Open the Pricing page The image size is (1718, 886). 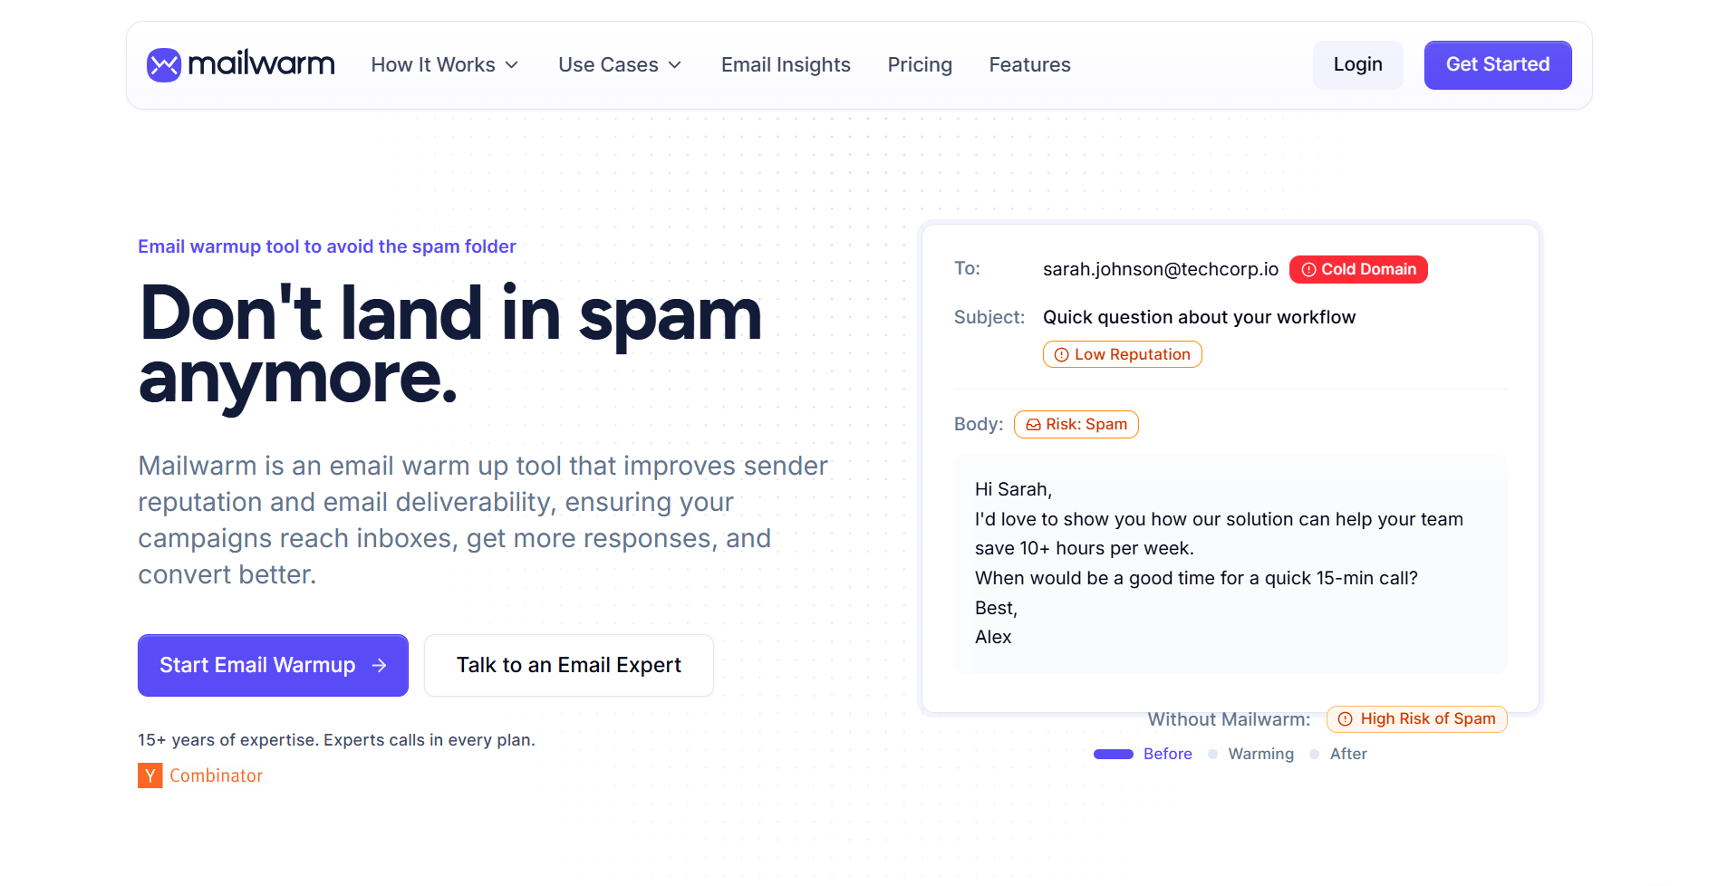(920, 65)
